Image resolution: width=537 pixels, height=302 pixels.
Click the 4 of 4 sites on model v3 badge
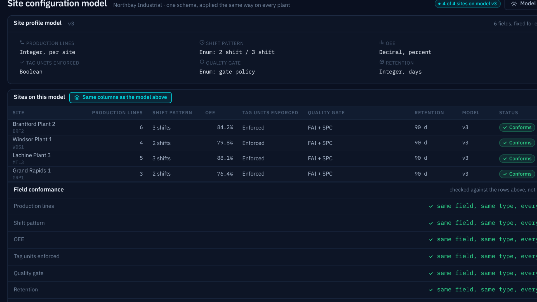pyautogui.click(x=468, y=4)
